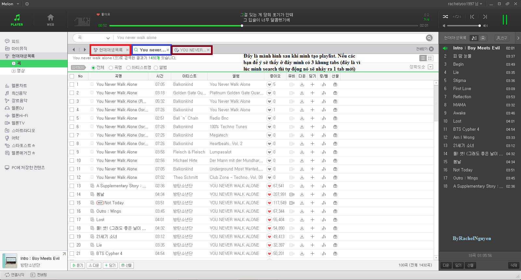Skip to next track

pyautogui.click(x=485, y=17)
